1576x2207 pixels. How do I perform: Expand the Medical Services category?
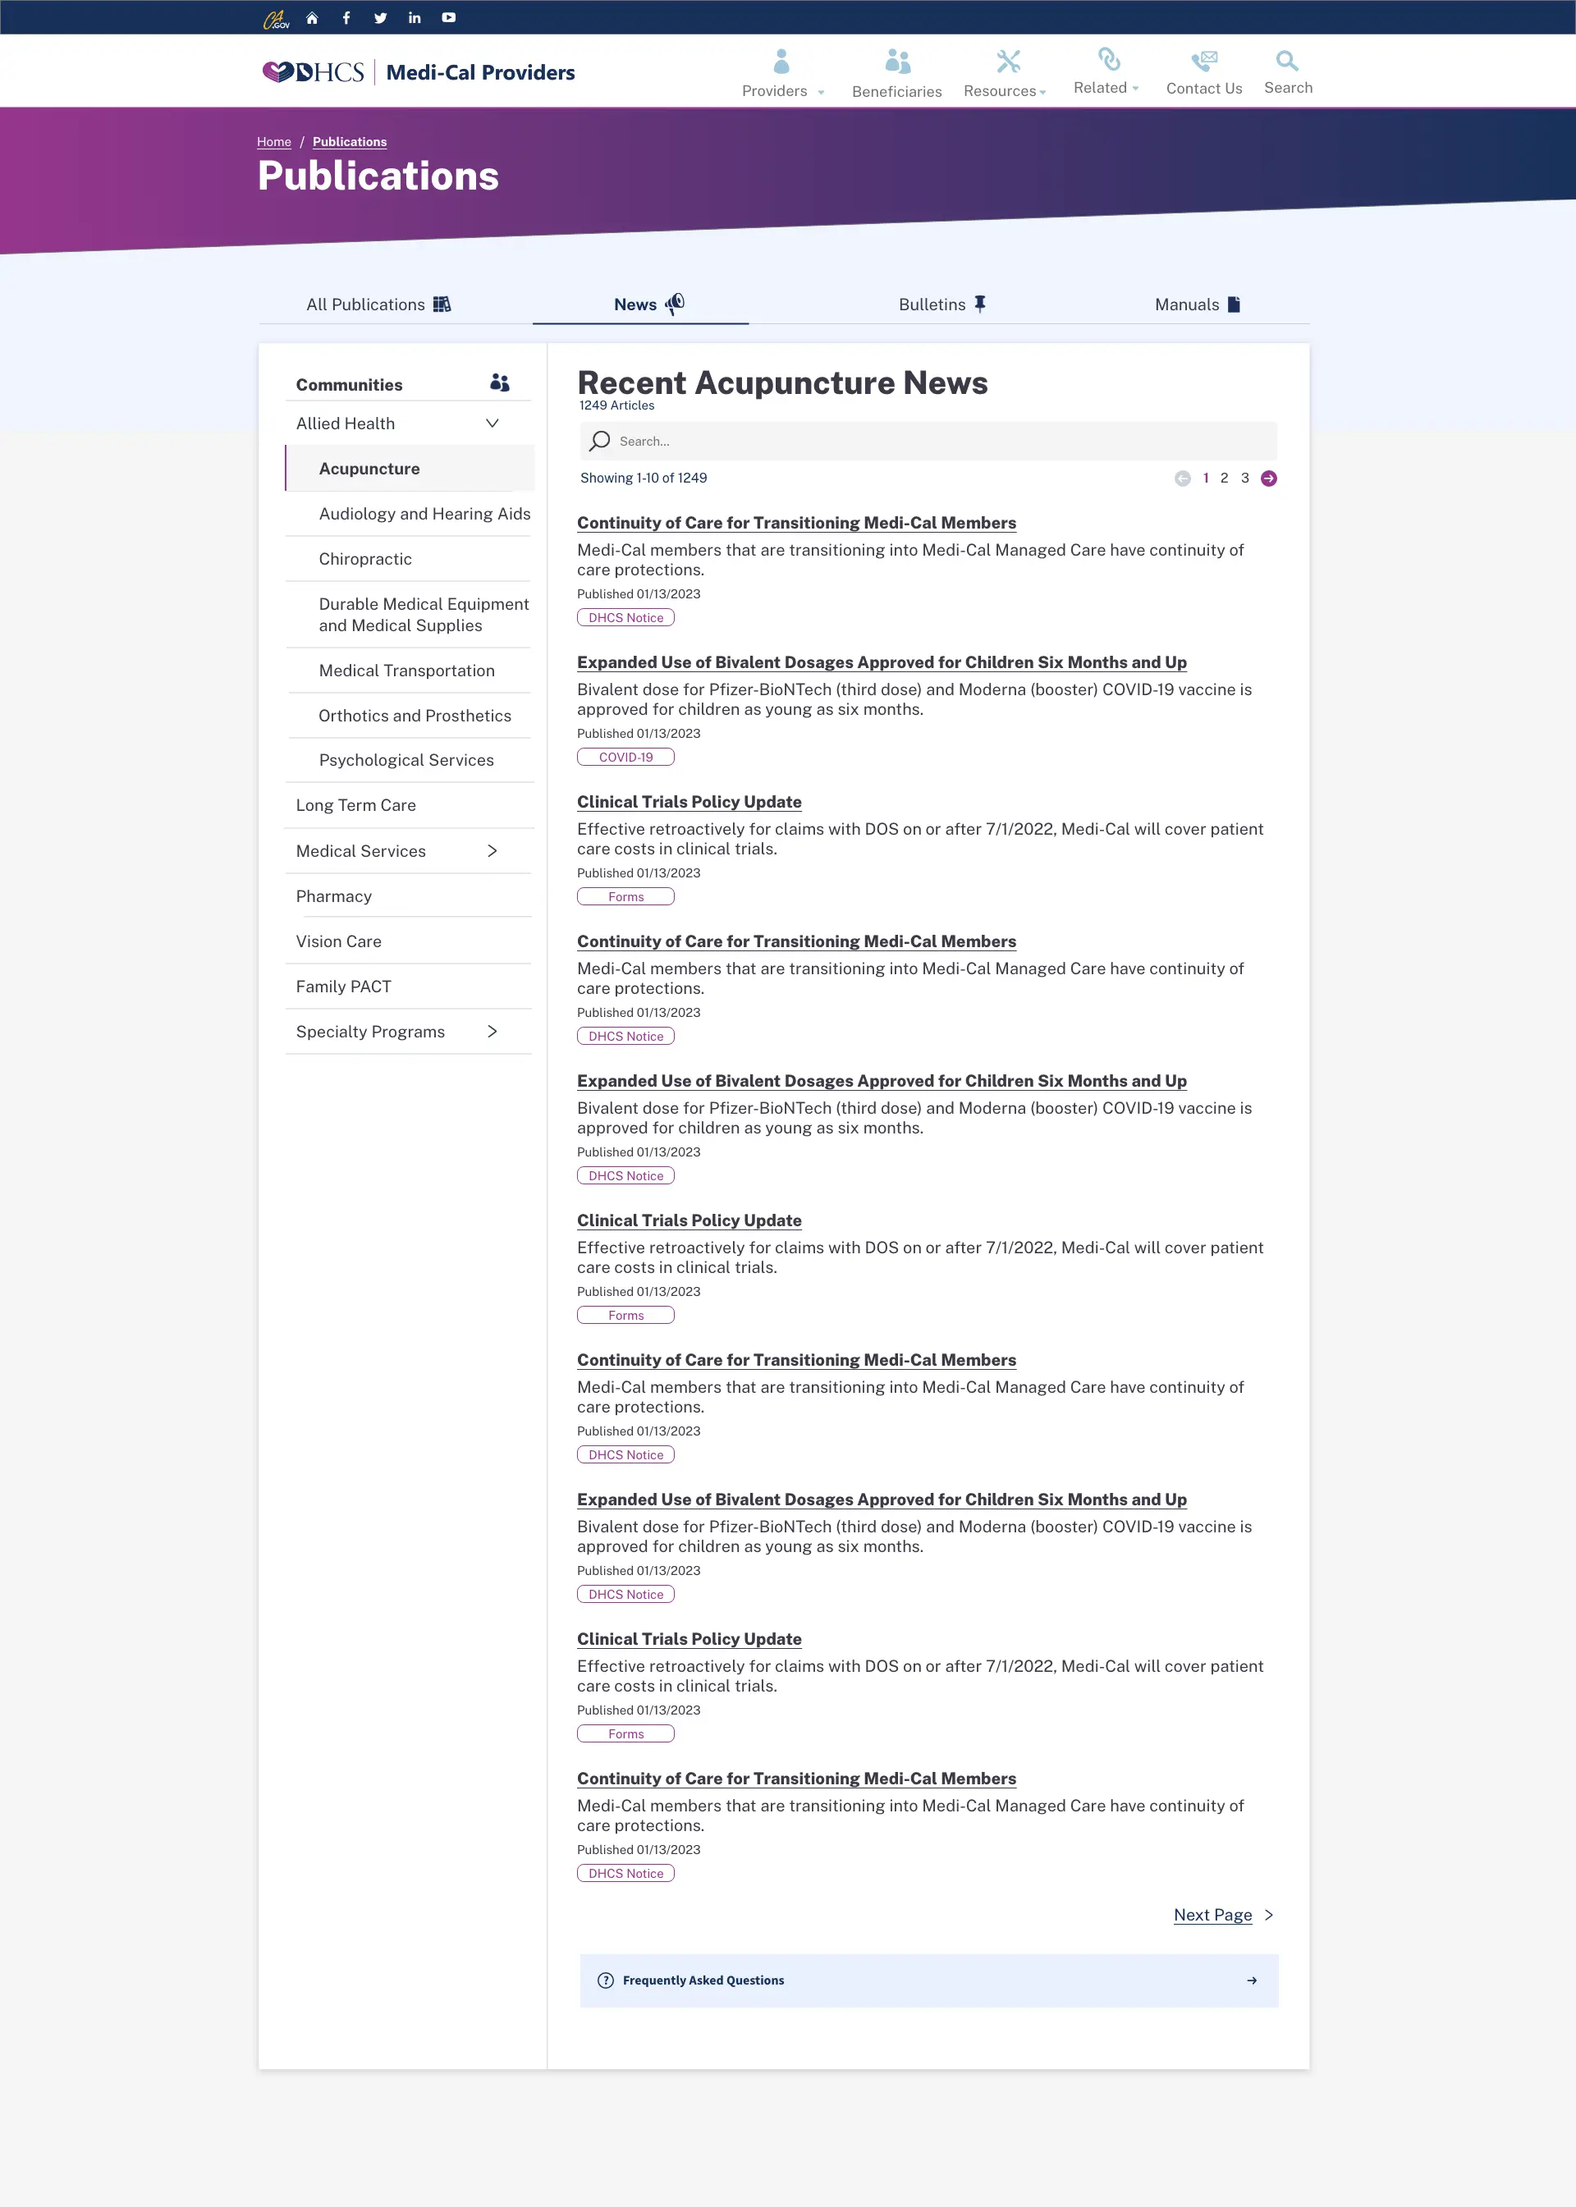coord(492,849)
